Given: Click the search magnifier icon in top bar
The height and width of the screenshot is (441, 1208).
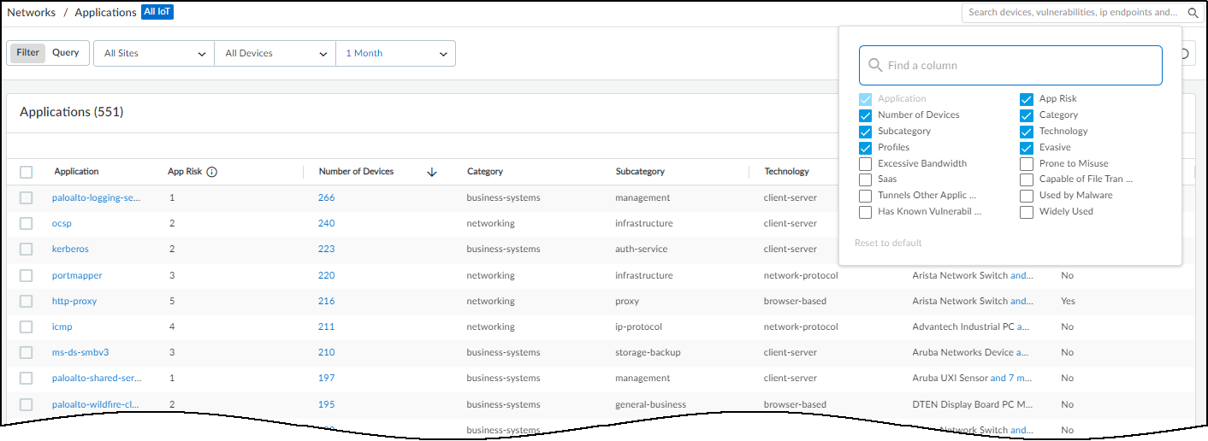Looking at the screenshot, I should (1193, 13).
